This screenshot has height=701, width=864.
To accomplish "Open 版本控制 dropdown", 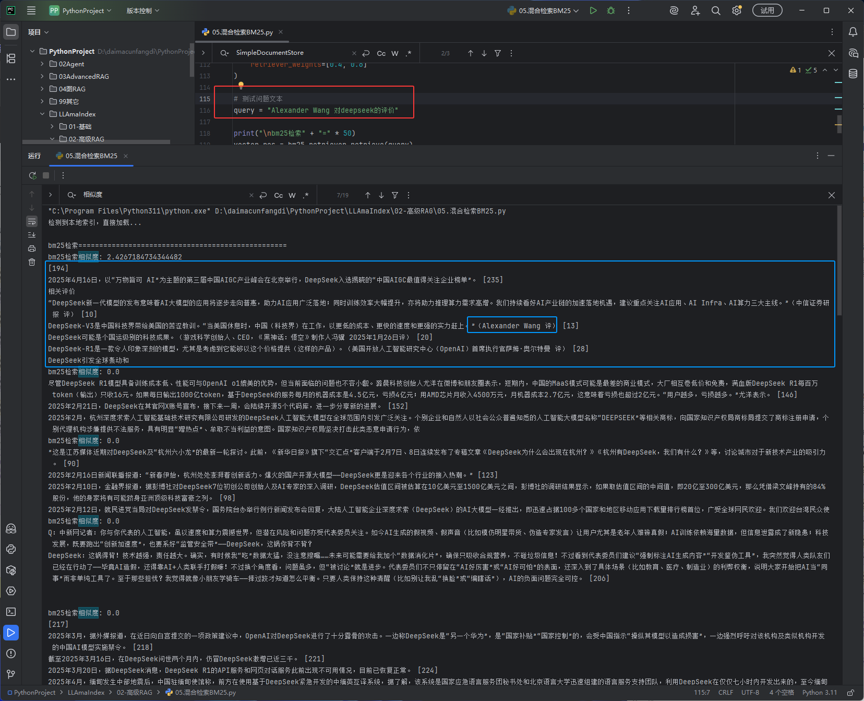I will (143, 10).
